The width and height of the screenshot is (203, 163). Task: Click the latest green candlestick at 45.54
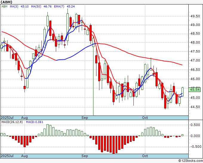click(182, 92)
